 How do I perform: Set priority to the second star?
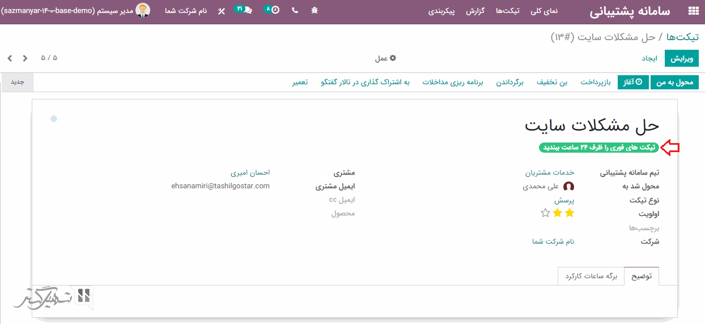point(558,213)
